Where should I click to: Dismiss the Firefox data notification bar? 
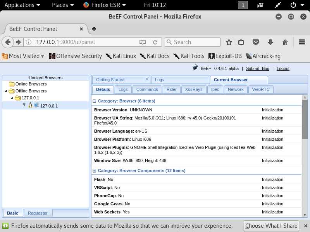[x=305, y=226]
